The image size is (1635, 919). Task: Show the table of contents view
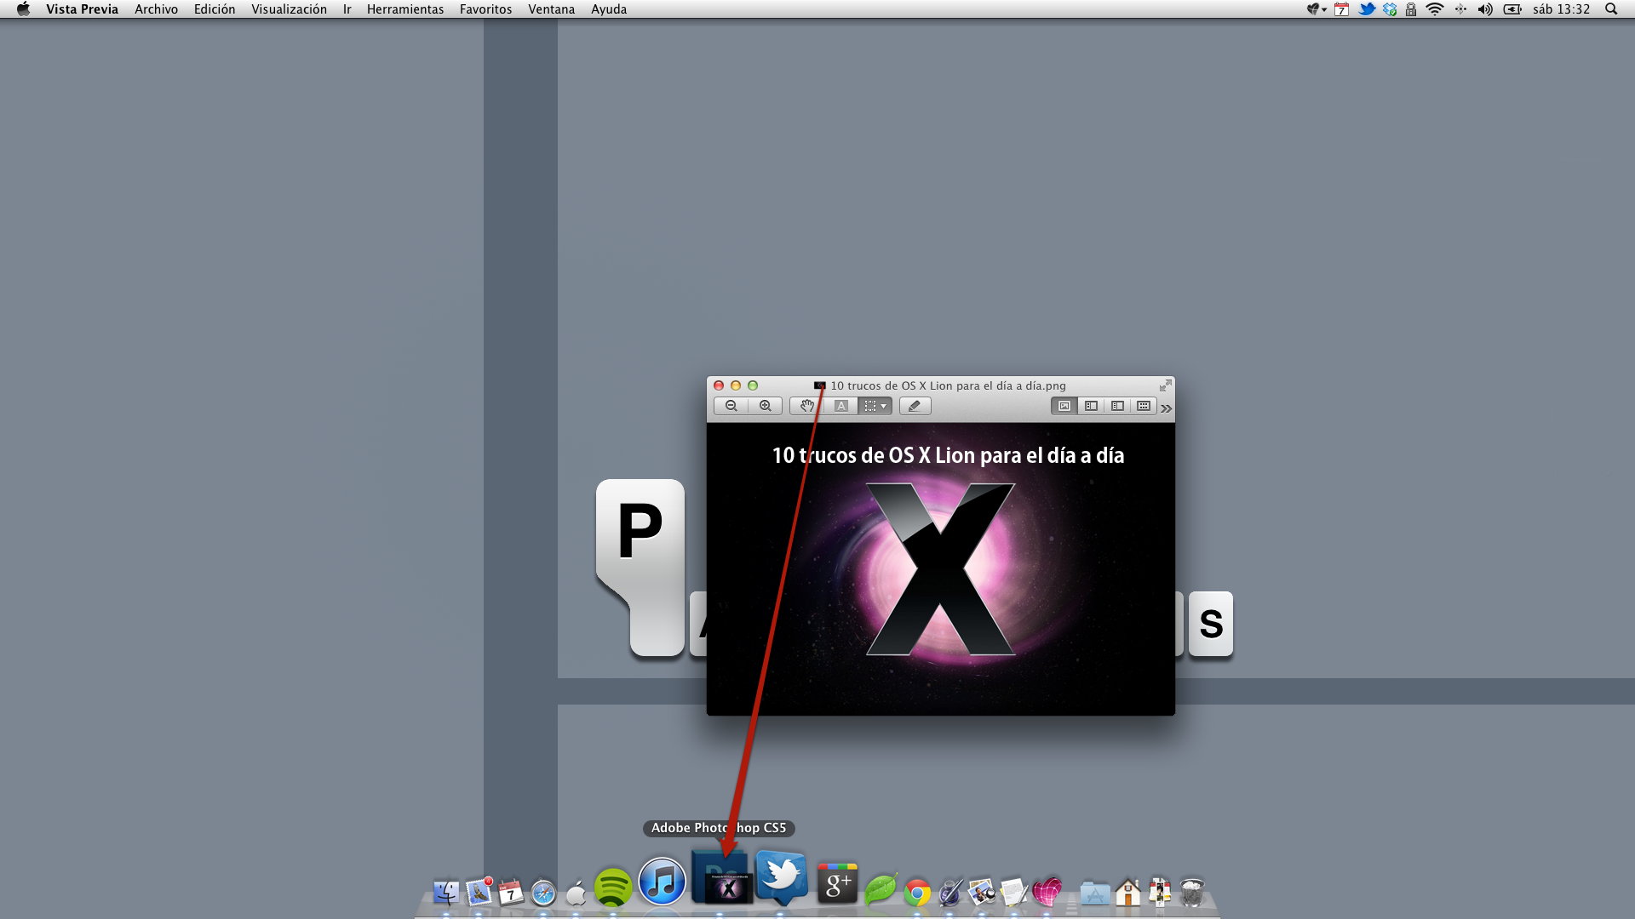(1117, 406)
